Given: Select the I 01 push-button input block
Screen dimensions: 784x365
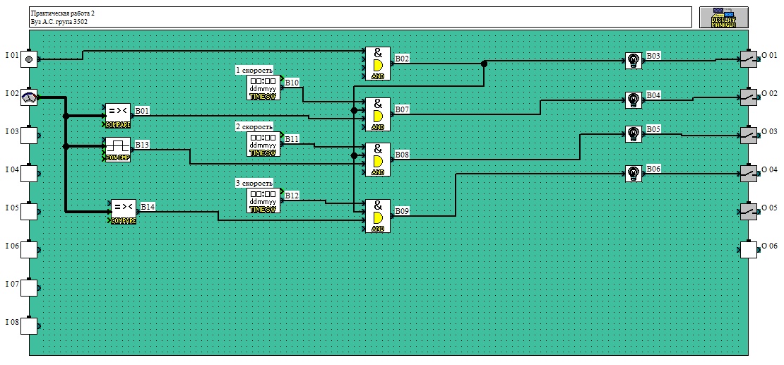Looking at the screenshot, I should pyautogui.click(x=29, y=59).
